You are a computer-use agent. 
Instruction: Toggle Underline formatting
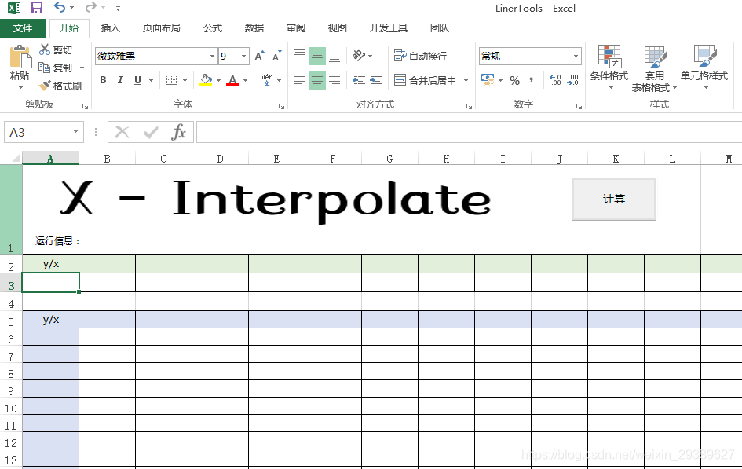(x=137, y=80)
